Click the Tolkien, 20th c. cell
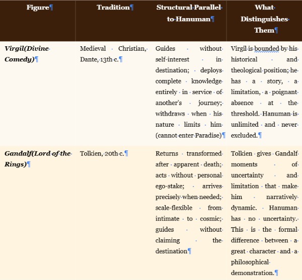The height and width of the screenshot is (280, 302). [x=113, y=213]
